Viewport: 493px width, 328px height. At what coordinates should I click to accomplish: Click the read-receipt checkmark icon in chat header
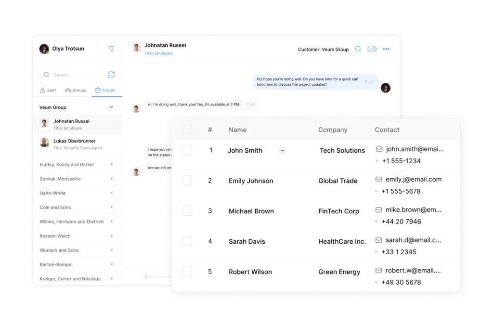pyautogui.click(x=372, y=49)
